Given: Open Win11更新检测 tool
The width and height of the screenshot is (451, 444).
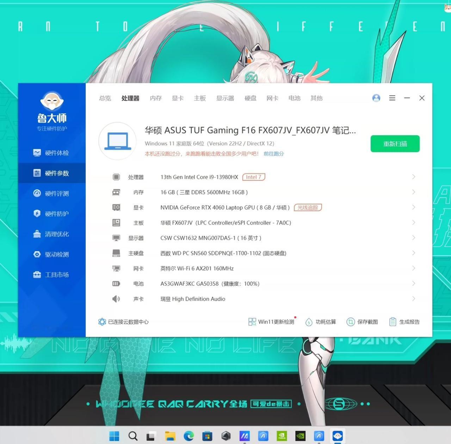Looking at the screenshot, I should [271, 322].
